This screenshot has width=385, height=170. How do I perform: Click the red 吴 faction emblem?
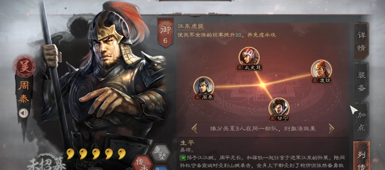pyautogui.click(x=24, y=66)
